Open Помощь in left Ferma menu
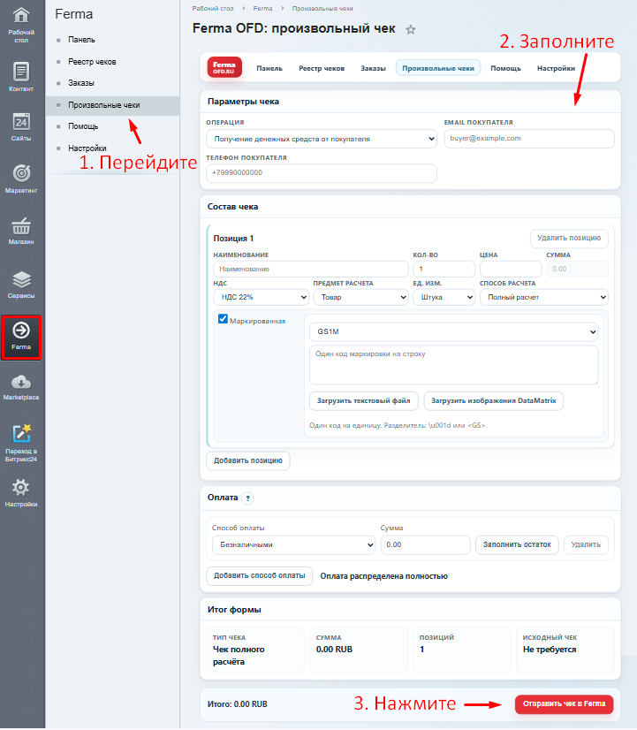 coord(83,126)
